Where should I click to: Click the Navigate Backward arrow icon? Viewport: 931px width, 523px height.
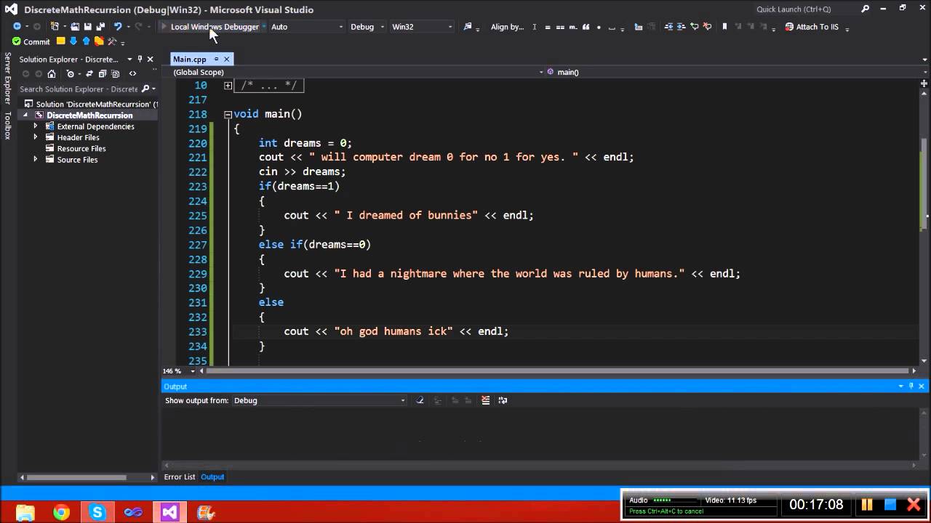[17, 27]
